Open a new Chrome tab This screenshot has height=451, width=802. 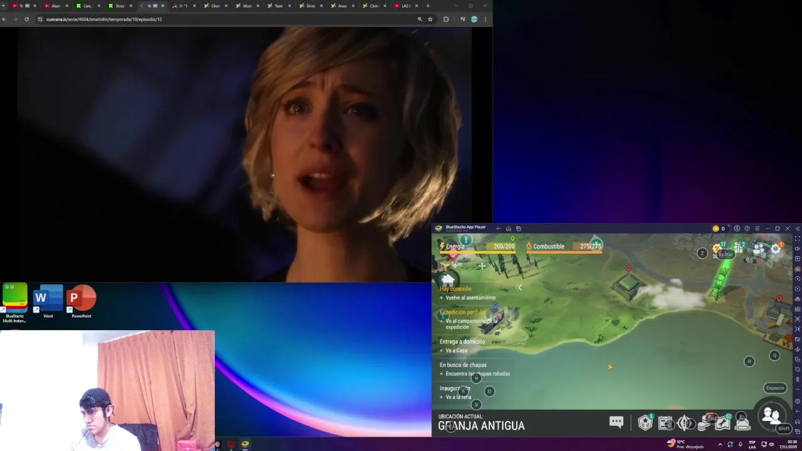point(428,6)
